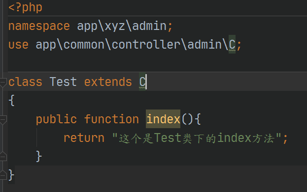The image size is (307, 192).
Task: Click the app\xyz\admin namespace path
Action: (x=122, y=26)
